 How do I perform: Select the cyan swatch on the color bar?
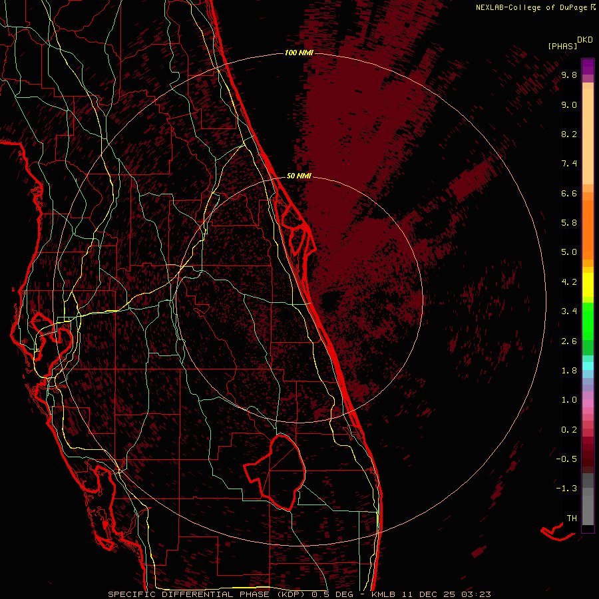click(588, 366)
